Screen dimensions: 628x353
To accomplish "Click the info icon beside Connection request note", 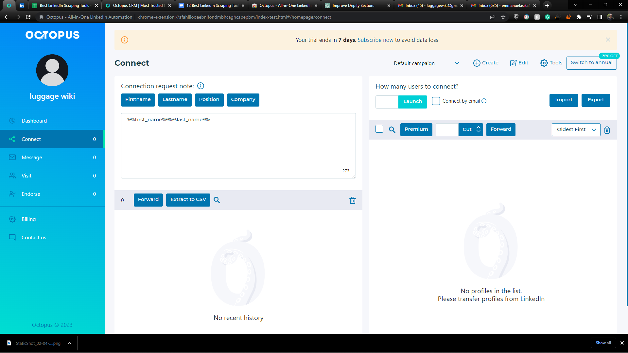I will [x=201, y=86].
